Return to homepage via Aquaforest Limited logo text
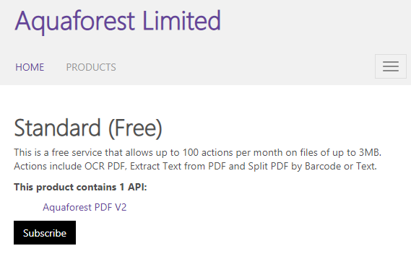411x264 pixels. (118, 21)
